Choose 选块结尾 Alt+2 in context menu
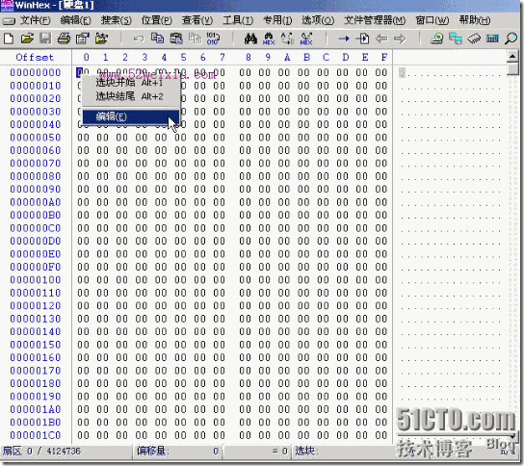This screenshot has width=524, height=466. [131, 96]
